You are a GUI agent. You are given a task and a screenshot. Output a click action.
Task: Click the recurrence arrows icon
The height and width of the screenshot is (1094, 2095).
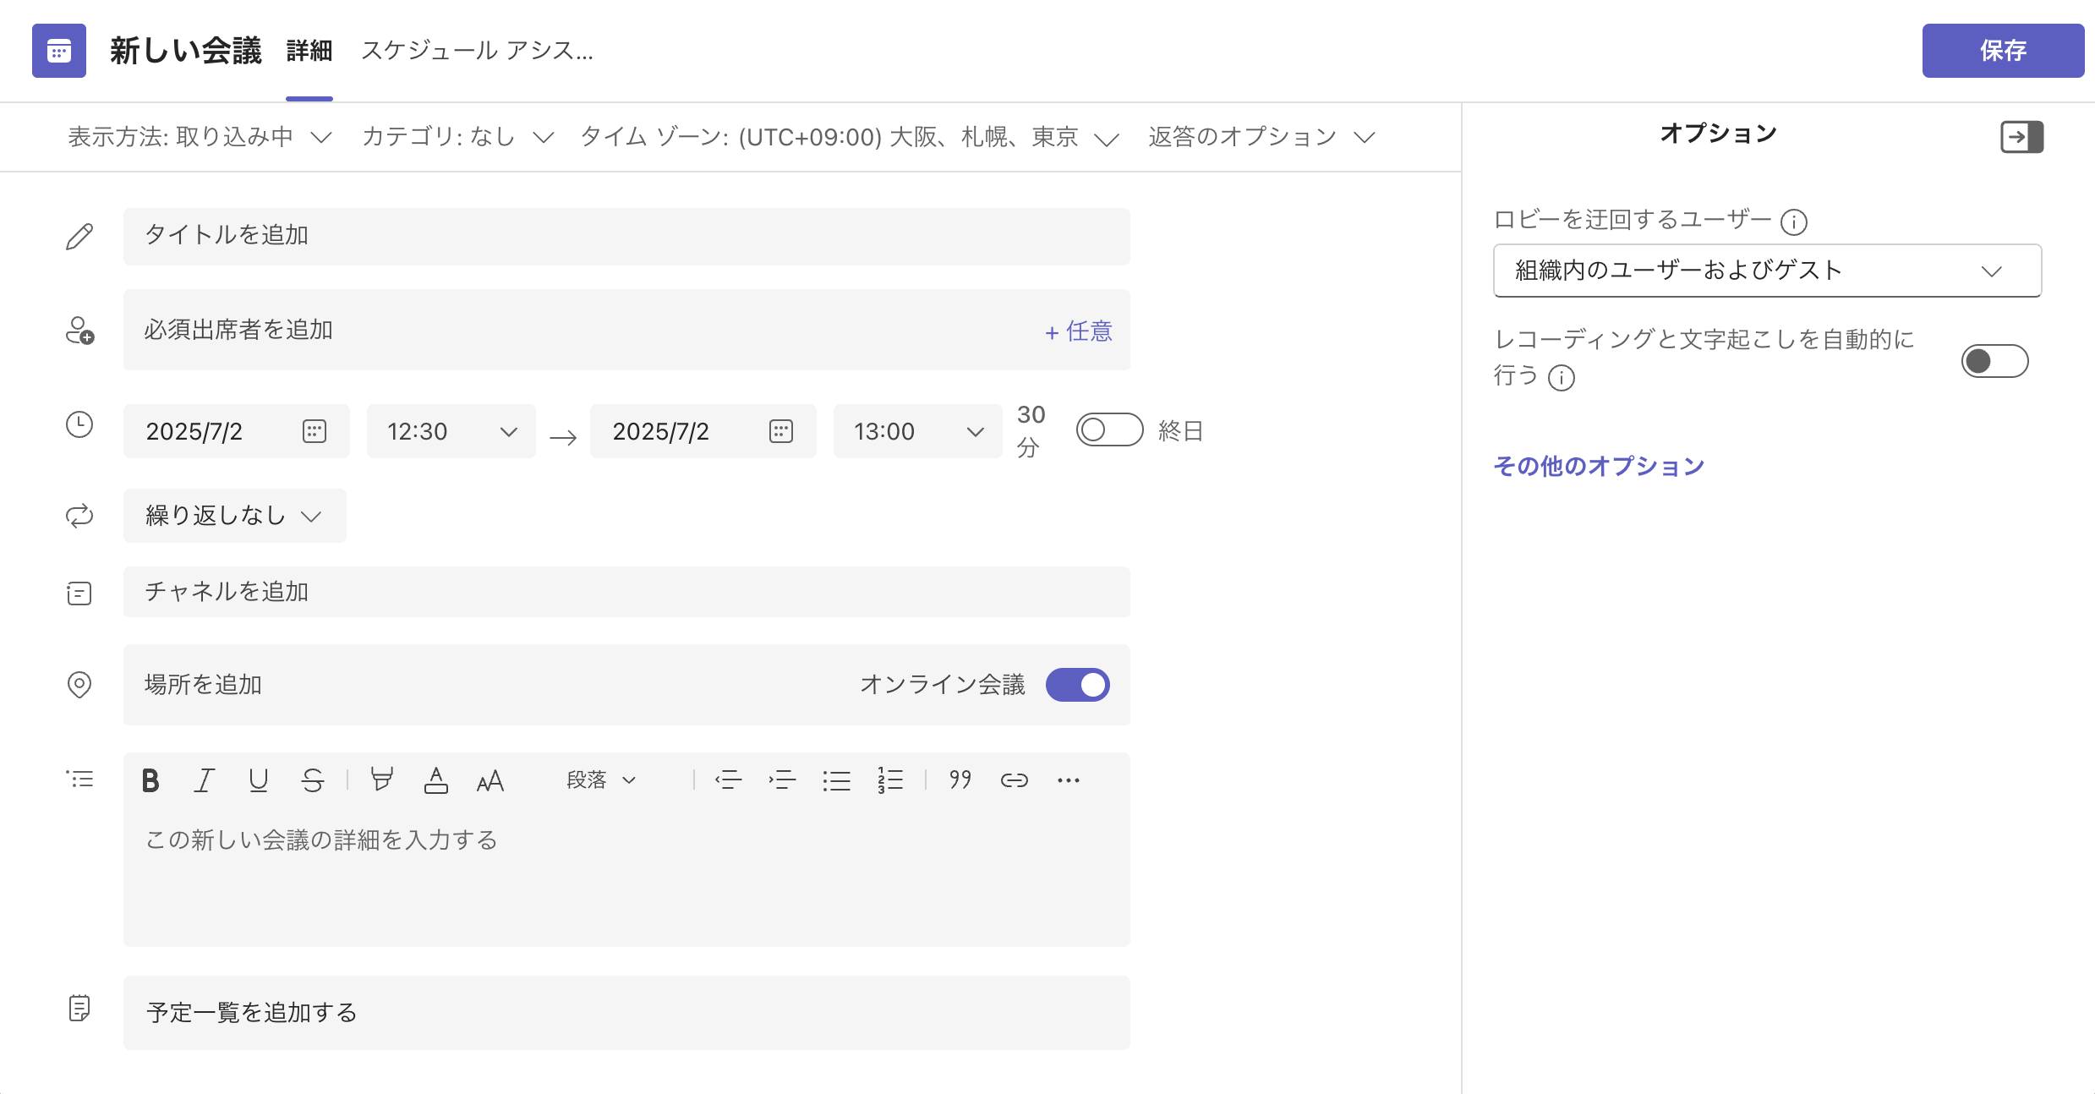(x=79, y=516)
